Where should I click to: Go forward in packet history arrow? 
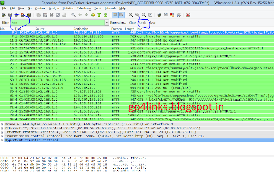tap(86, 15)
